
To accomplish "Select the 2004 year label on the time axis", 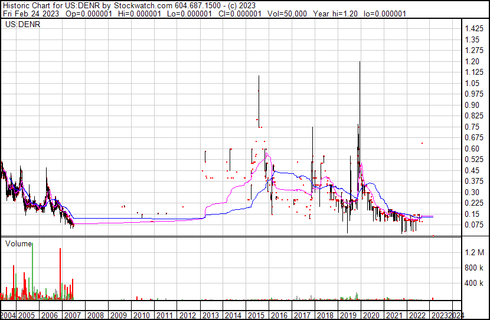I will 8,315.
